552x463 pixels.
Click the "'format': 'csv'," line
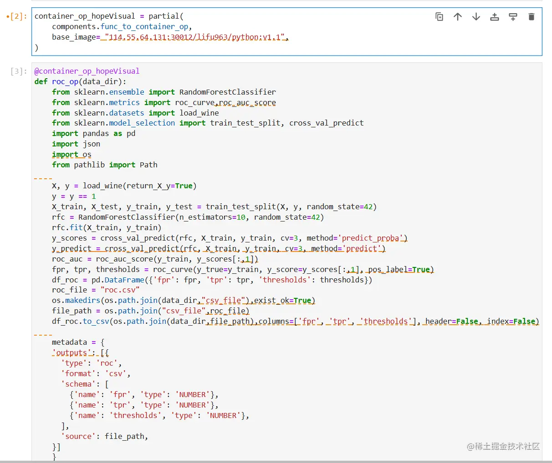click(96, 373)
